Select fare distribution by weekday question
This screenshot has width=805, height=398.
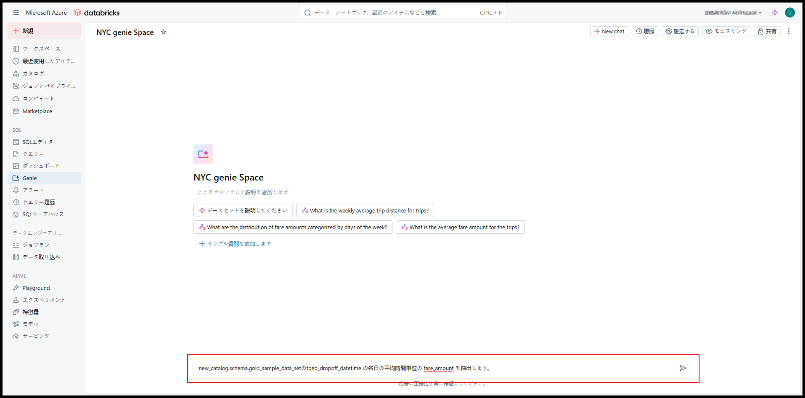pyautogui.click(x=293, y=227)
